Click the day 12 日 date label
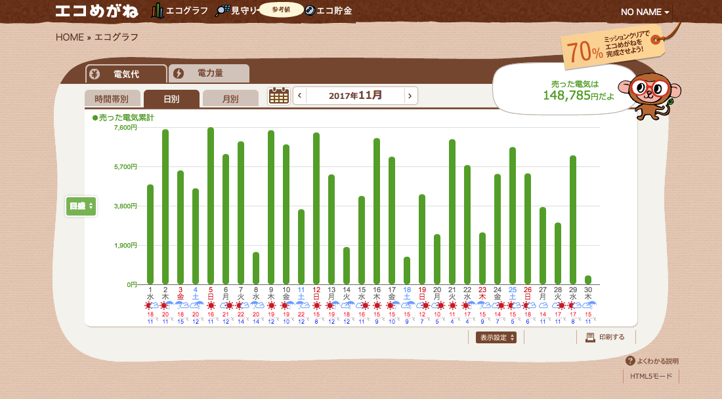Image resolution: width=722 pixels, height=399 pixels. click(316, 294)
